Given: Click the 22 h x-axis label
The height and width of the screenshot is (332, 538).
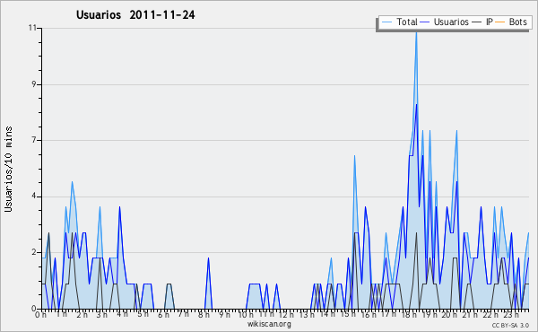Looking at the screenshot, I should (x=490, y=314).
